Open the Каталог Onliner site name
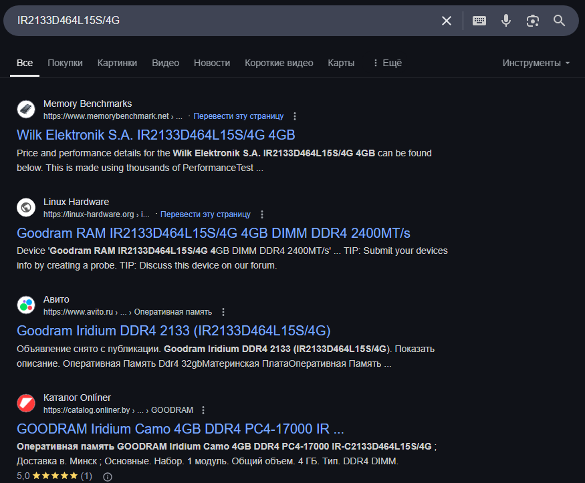 [77, 397]
